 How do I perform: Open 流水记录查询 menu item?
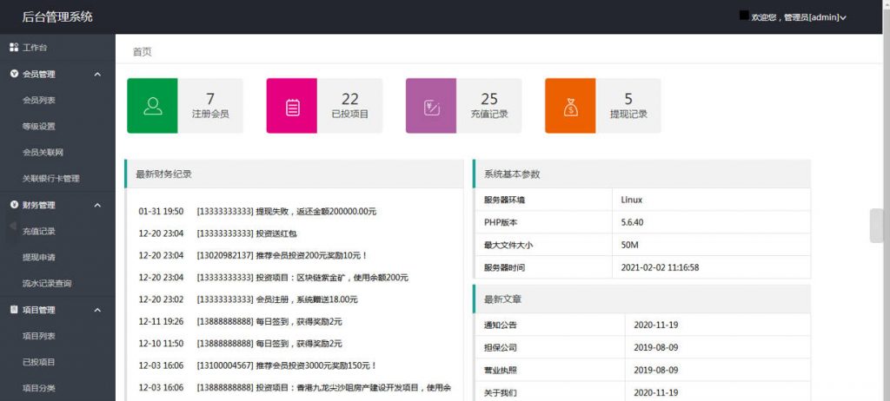pyautogui.click(x=47, y=284)
